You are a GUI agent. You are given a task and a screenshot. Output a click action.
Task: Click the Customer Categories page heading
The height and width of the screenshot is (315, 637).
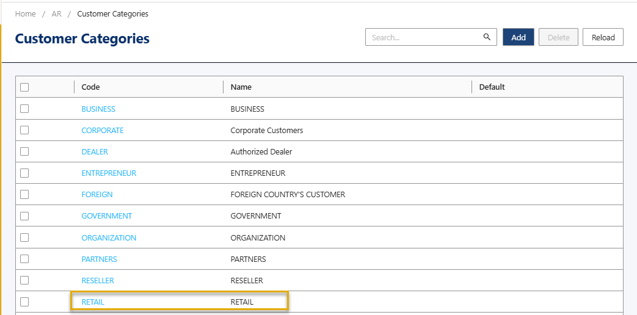(82, 38)
